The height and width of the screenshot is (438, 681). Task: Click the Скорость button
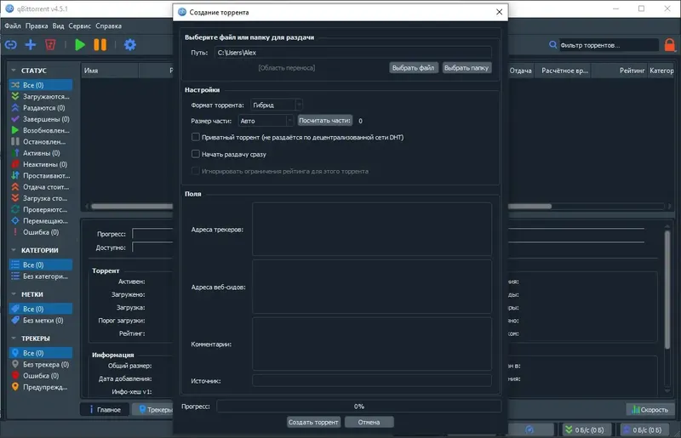[x=650, y=409]
